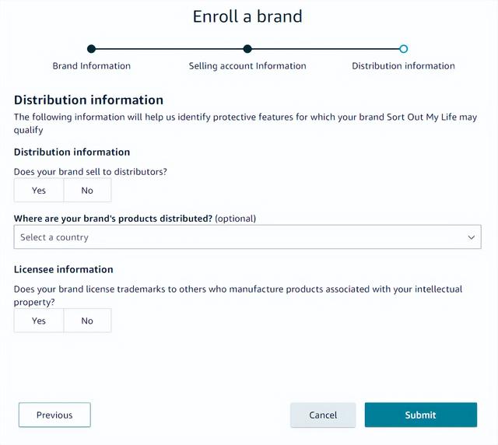
Task: Go to Selling account Information step label
Action: tap(247, 66)
